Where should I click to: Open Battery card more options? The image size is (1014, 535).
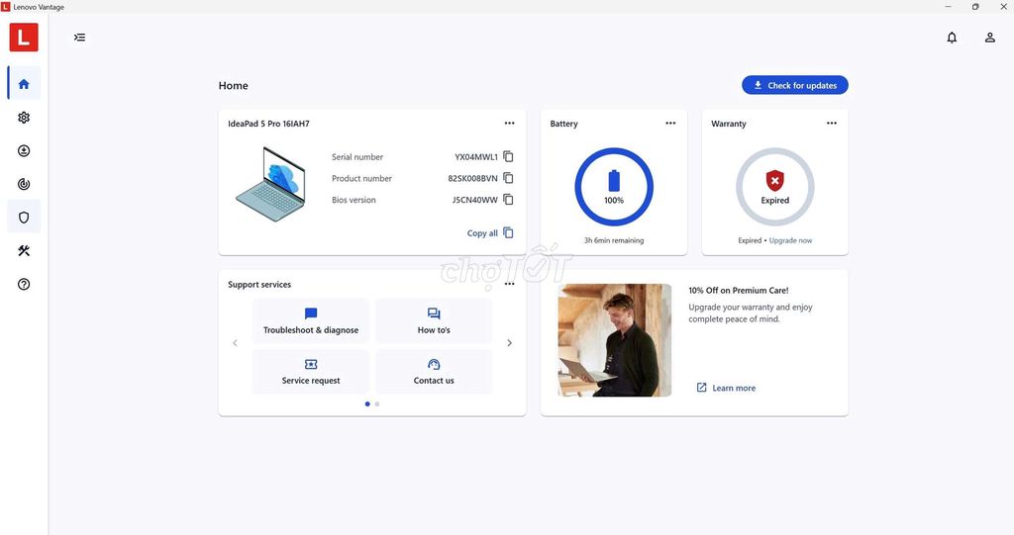coord(670,124)
